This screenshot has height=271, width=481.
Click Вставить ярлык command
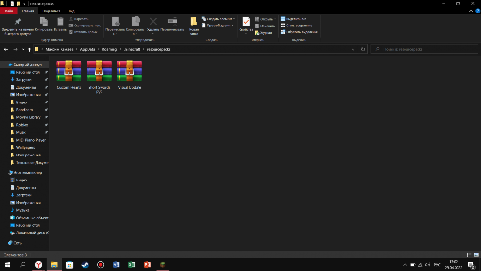tap(83, 32)
